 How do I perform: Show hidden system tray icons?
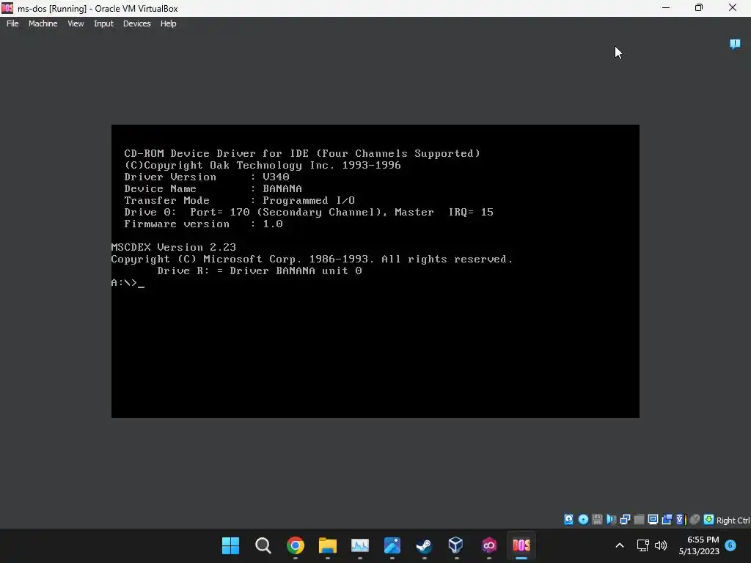click(x=619, y=545)
